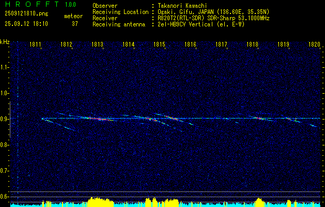Click the 0.6 kHz axis label
The image size is (325, 207).
tap(4, 197)
